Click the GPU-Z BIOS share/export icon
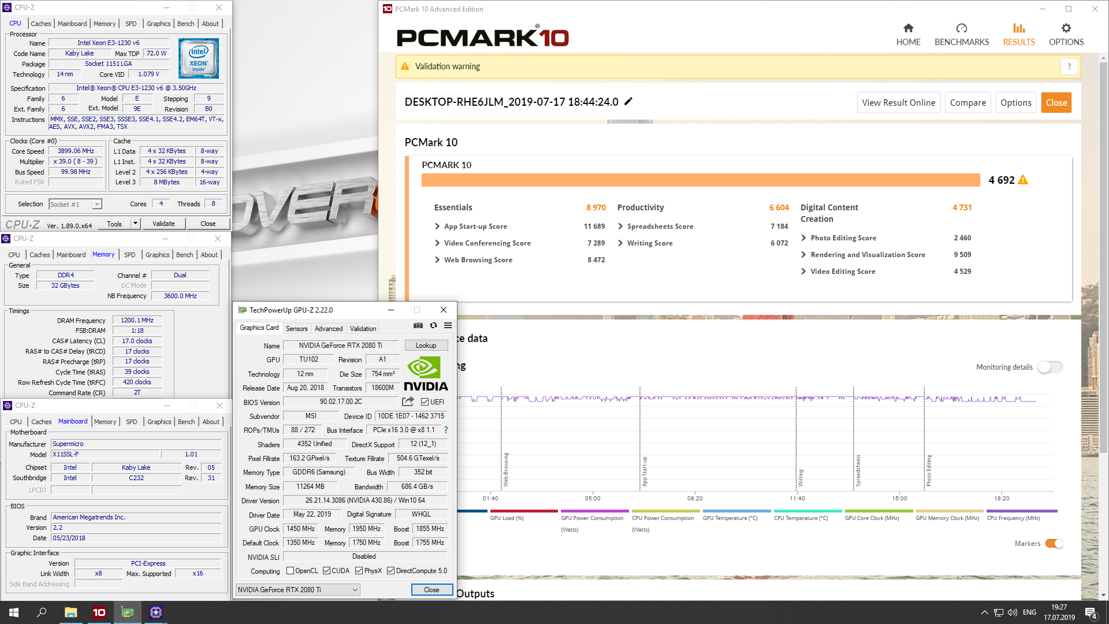The image size is (1109, 624). [408, 402]
